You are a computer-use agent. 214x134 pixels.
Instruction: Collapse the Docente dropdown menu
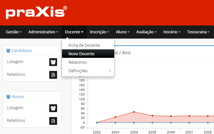[74, 32]
